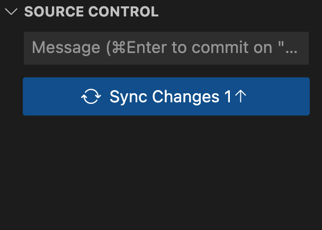Fold the Source Control view with the chevron
This screenshot has height=230, width=322.
point(11,12)
